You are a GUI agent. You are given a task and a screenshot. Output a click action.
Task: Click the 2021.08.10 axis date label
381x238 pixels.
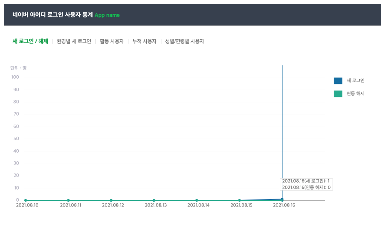27,205
